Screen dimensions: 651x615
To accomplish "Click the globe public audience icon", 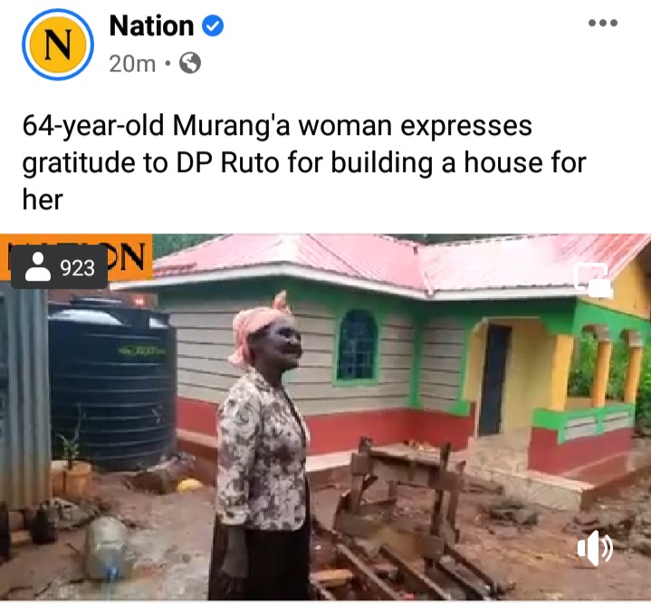I will coord(190,63).
